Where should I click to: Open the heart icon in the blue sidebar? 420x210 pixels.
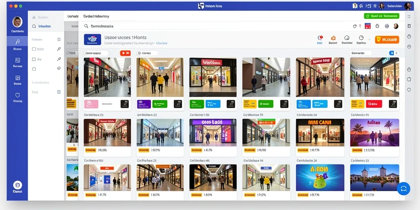[x=17, y=95]
